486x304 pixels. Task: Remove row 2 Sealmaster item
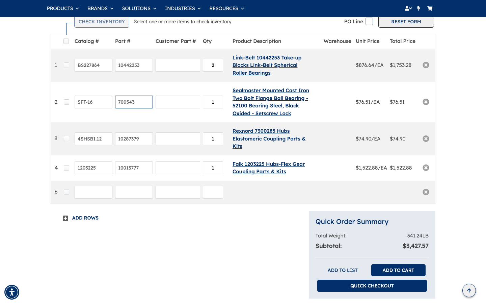(x=426, y=102)
